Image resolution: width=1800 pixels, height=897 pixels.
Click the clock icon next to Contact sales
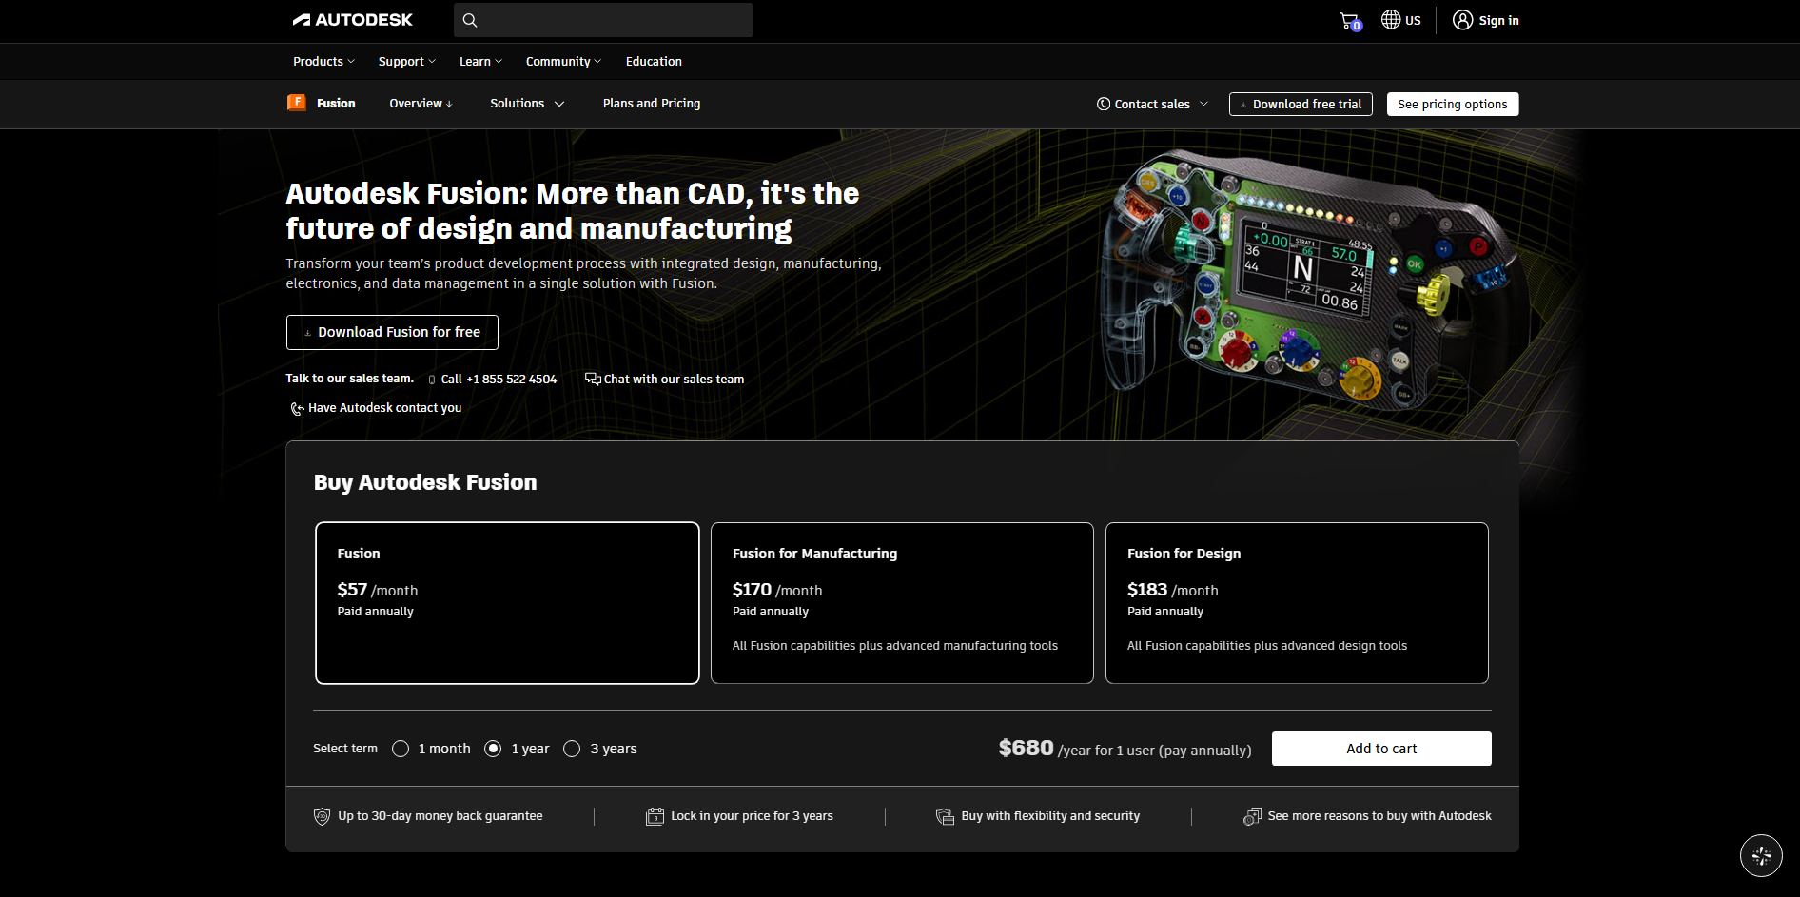[x=1104, y=104]
